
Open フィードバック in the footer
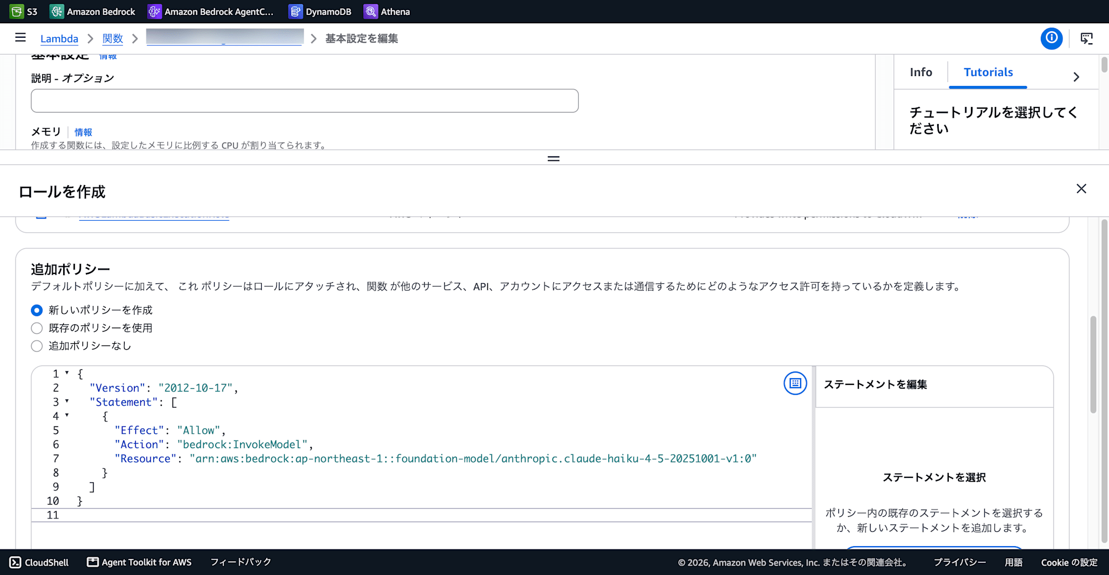click(x=241, y=562)
